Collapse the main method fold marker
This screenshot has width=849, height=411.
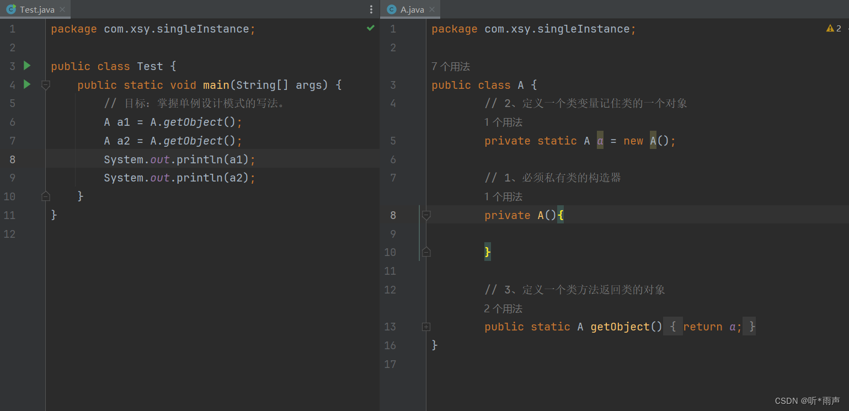point(46,85)
